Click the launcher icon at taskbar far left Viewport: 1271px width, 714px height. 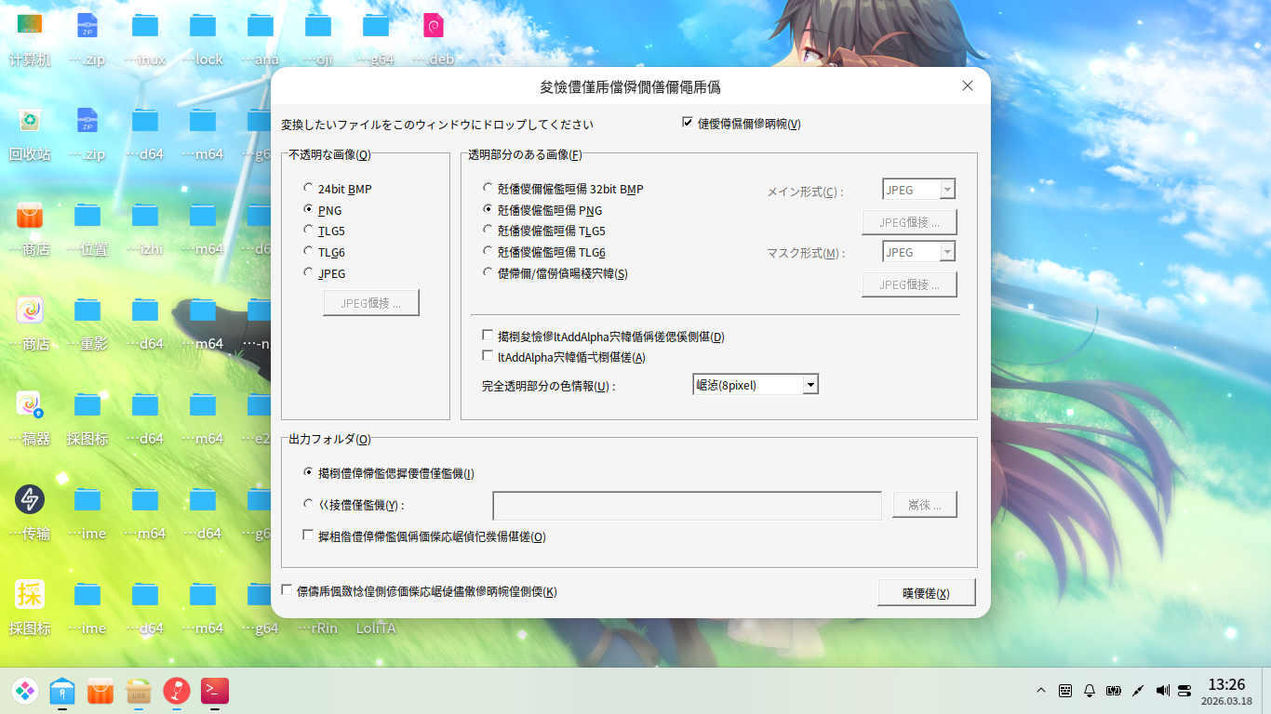click(x=25, y=691)
